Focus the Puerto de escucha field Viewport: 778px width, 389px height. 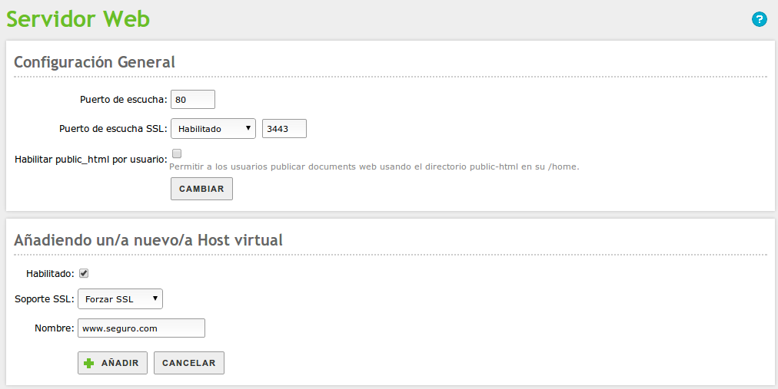pos(193,100)
